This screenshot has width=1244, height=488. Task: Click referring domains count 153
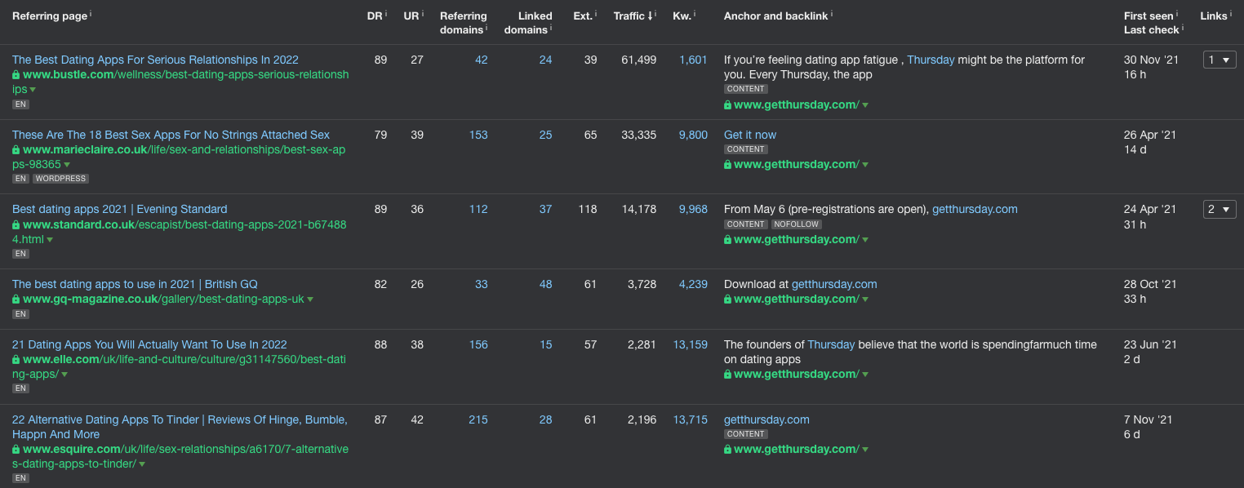click(478, 135)
